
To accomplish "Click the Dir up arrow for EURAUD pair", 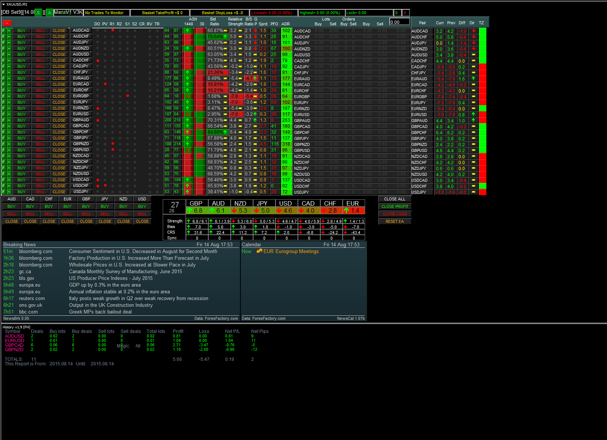I will (473, 78).
